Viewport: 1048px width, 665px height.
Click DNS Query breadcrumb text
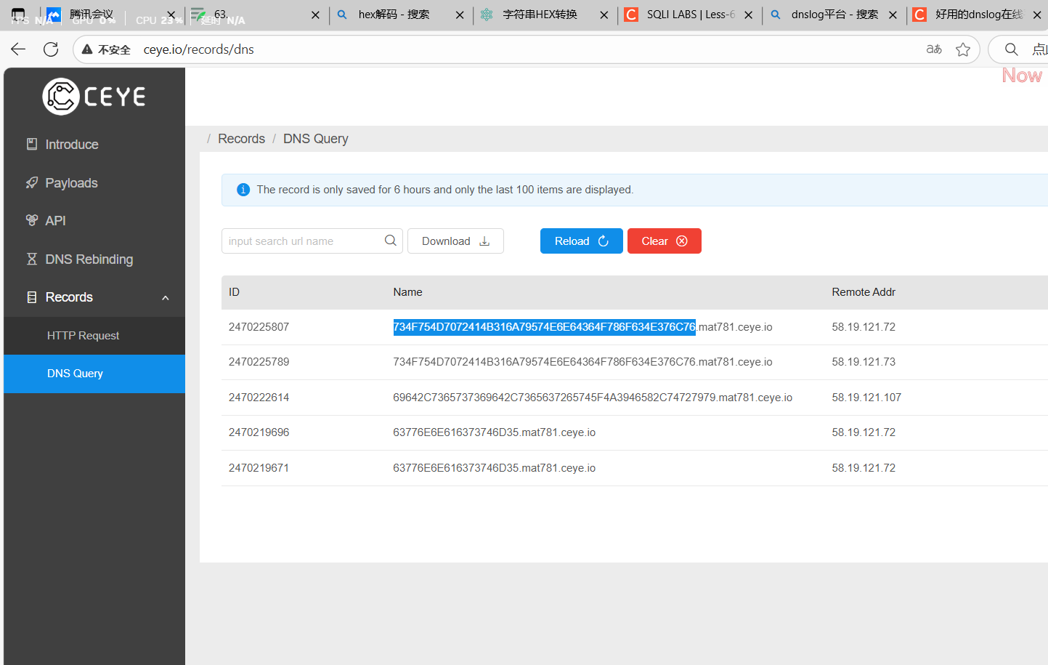coord(316,139)
